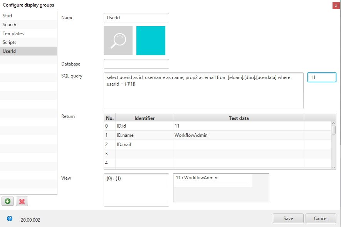
Task: Choose the Scripts display group
Action: pyautogui.click(x=29, y=42)
